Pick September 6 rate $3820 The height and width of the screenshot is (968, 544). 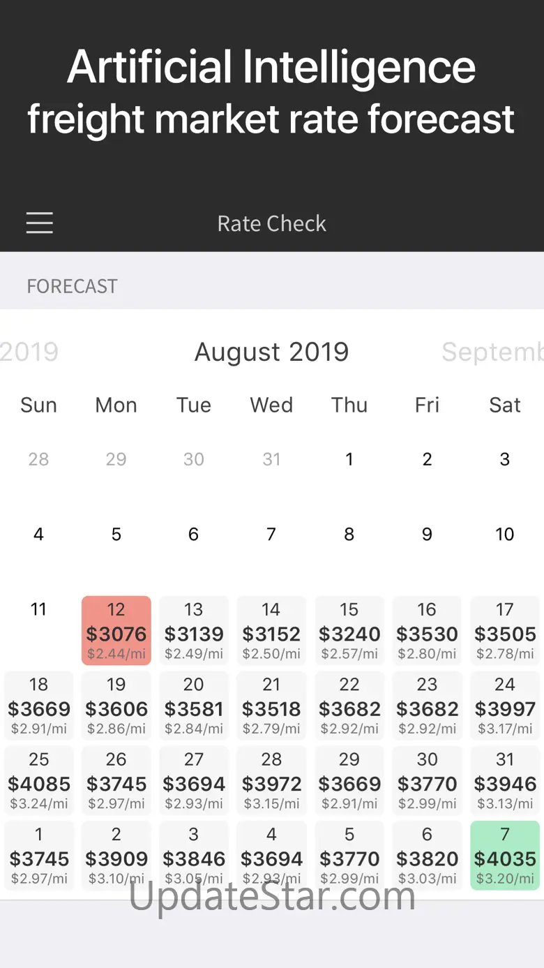(427, 856)
